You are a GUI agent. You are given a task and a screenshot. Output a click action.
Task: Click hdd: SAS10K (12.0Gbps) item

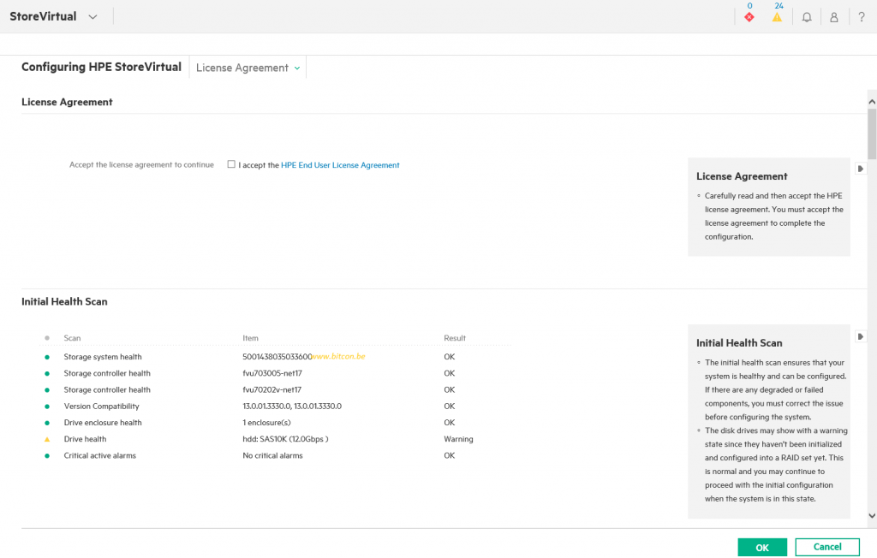[285, 439]
